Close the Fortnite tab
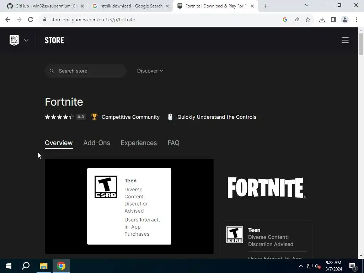The width and height of the screenshot is (364, 273). click(x=252, y=6)
